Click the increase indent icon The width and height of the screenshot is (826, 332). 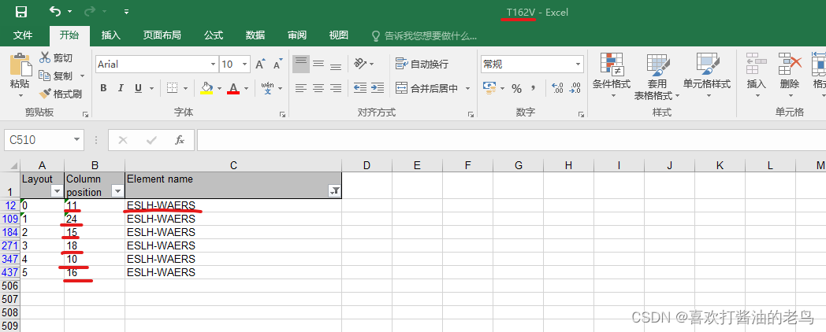[x=378, y=88]
